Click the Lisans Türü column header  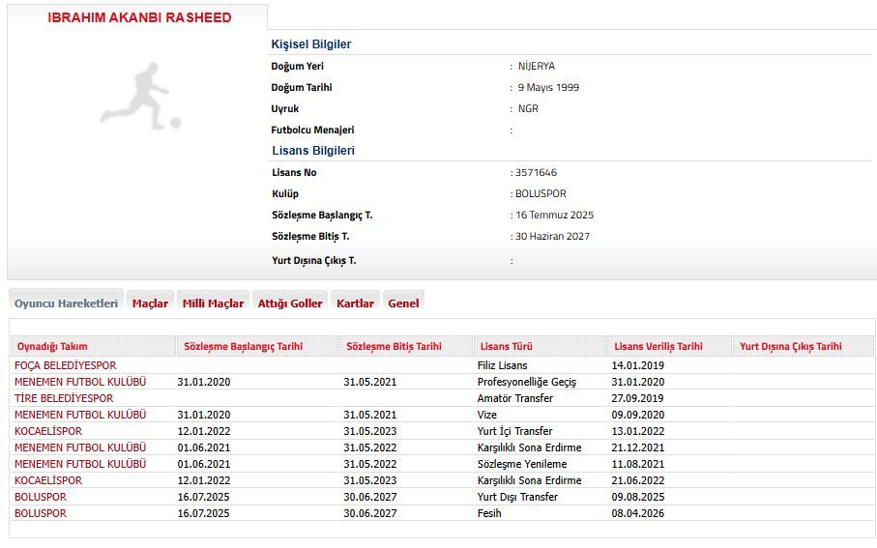(x=506, y=347)
